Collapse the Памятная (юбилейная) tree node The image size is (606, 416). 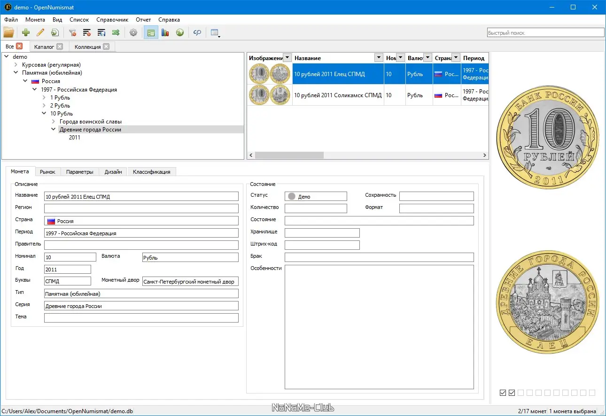[x=16, y=73]
